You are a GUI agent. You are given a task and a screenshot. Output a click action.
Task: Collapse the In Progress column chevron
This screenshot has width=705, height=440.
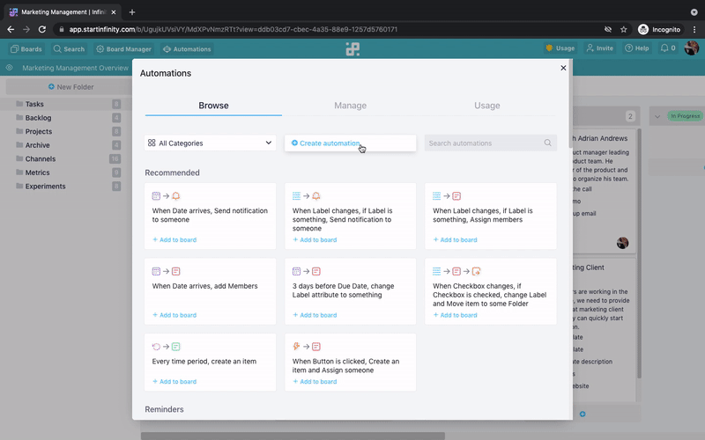[x=657, y=116]
